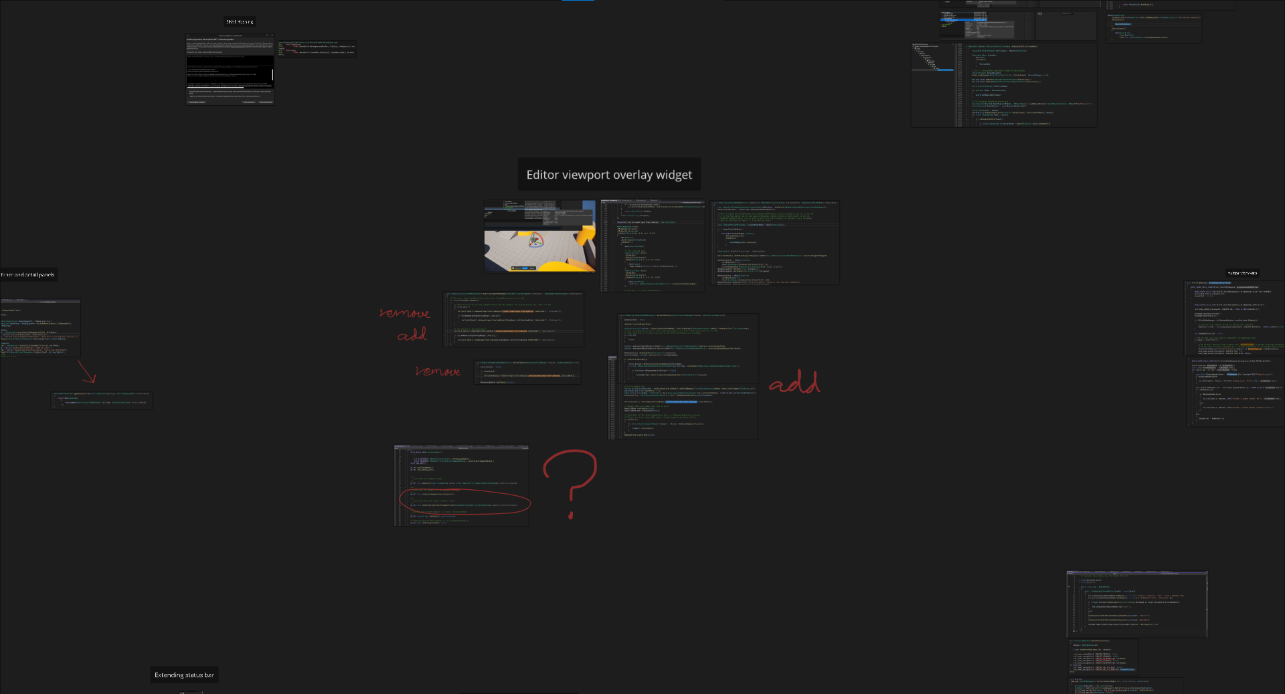Click the top-right code screenshot with file tree
Screen dimensions: 1285x694
[x=1003, y=85]
